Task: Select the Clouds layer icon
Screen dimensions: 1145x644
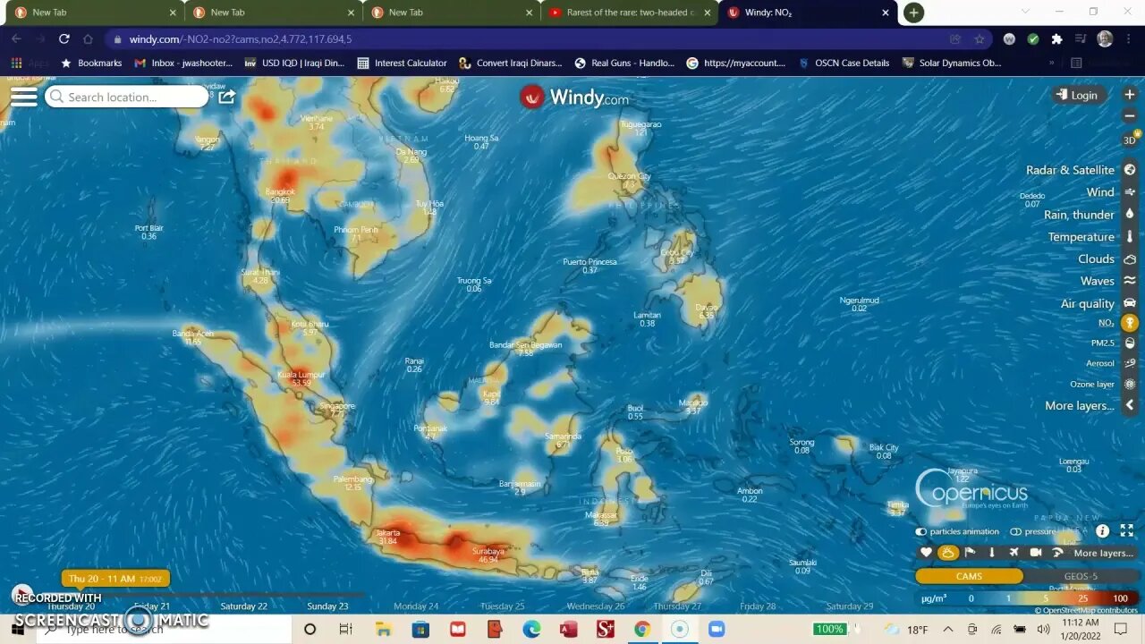Action: [1130, 258]
